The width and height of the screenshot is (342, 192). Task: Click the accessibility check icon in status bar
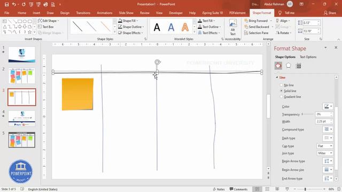pos(22,189)
